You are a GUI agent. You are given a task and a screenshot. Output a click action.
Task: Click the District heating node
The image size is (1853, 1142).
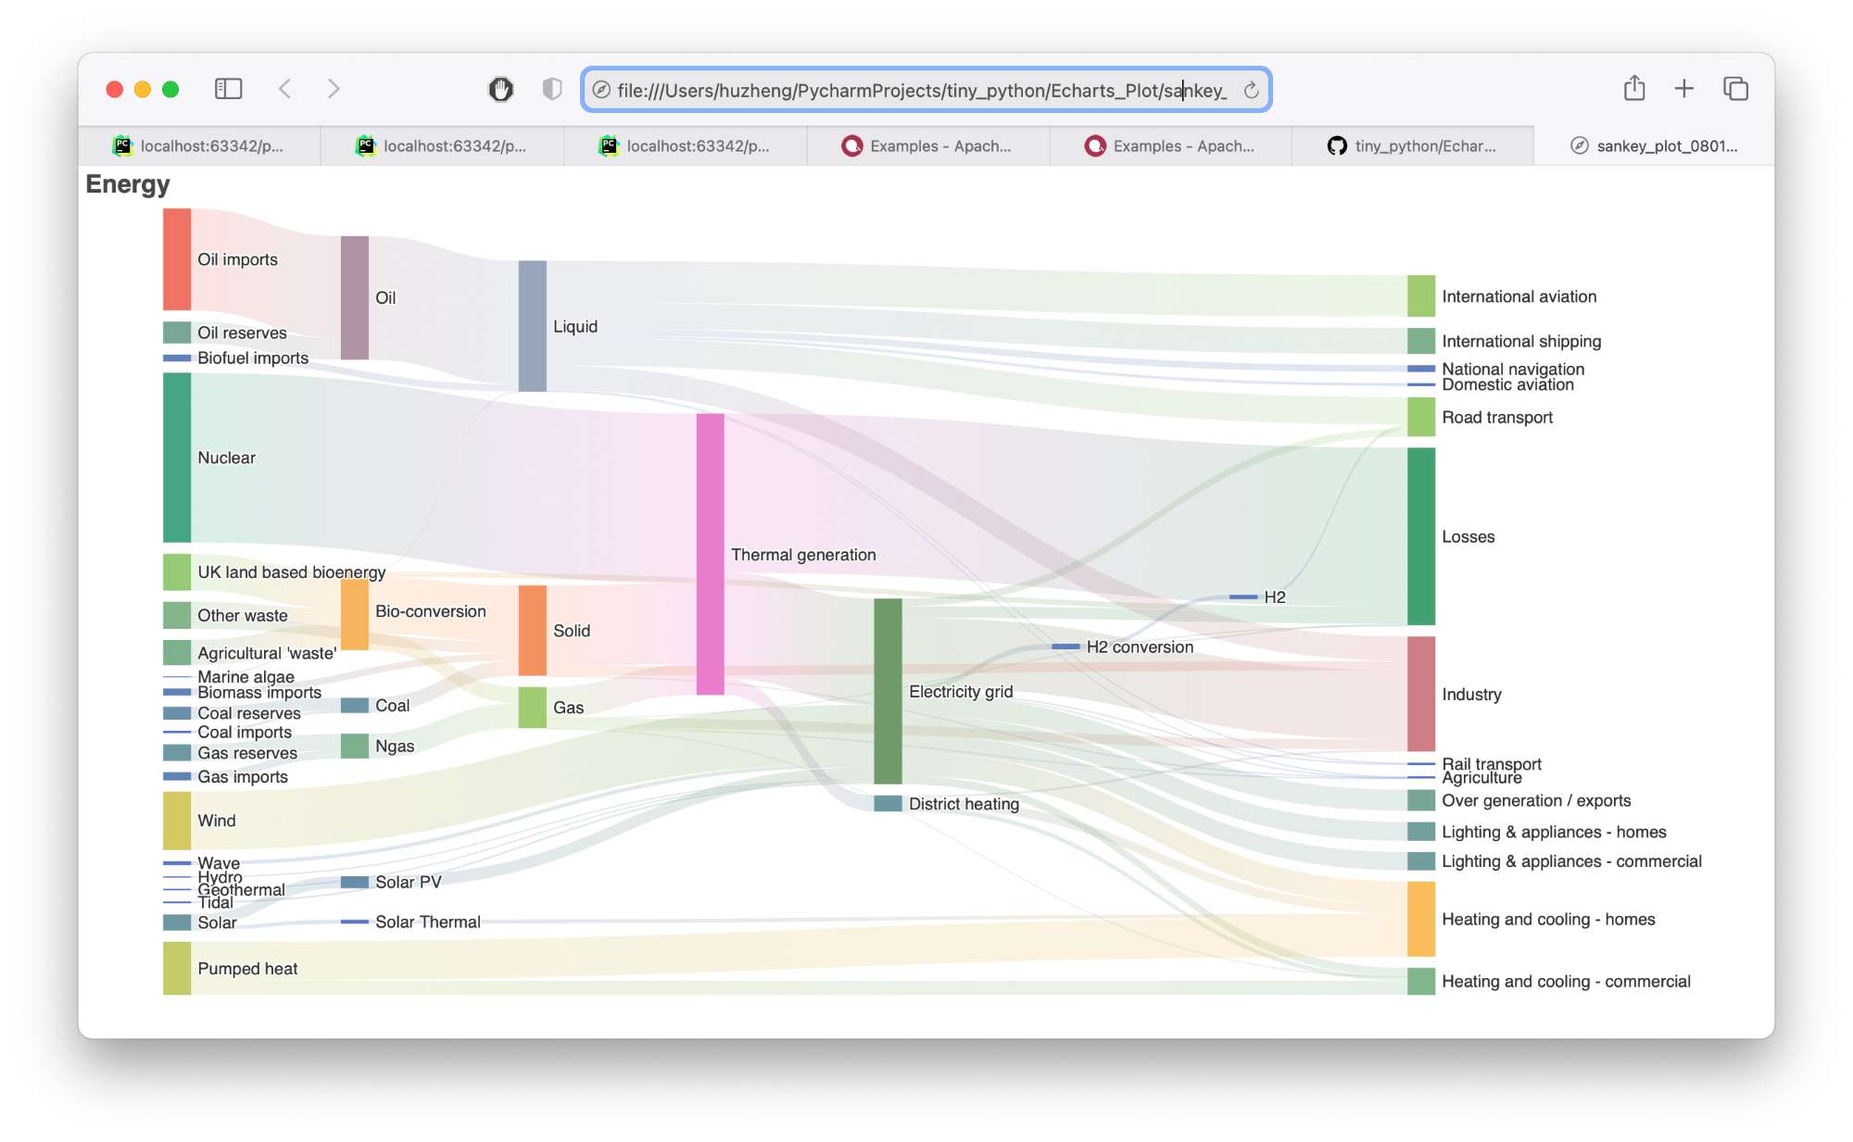888,804
